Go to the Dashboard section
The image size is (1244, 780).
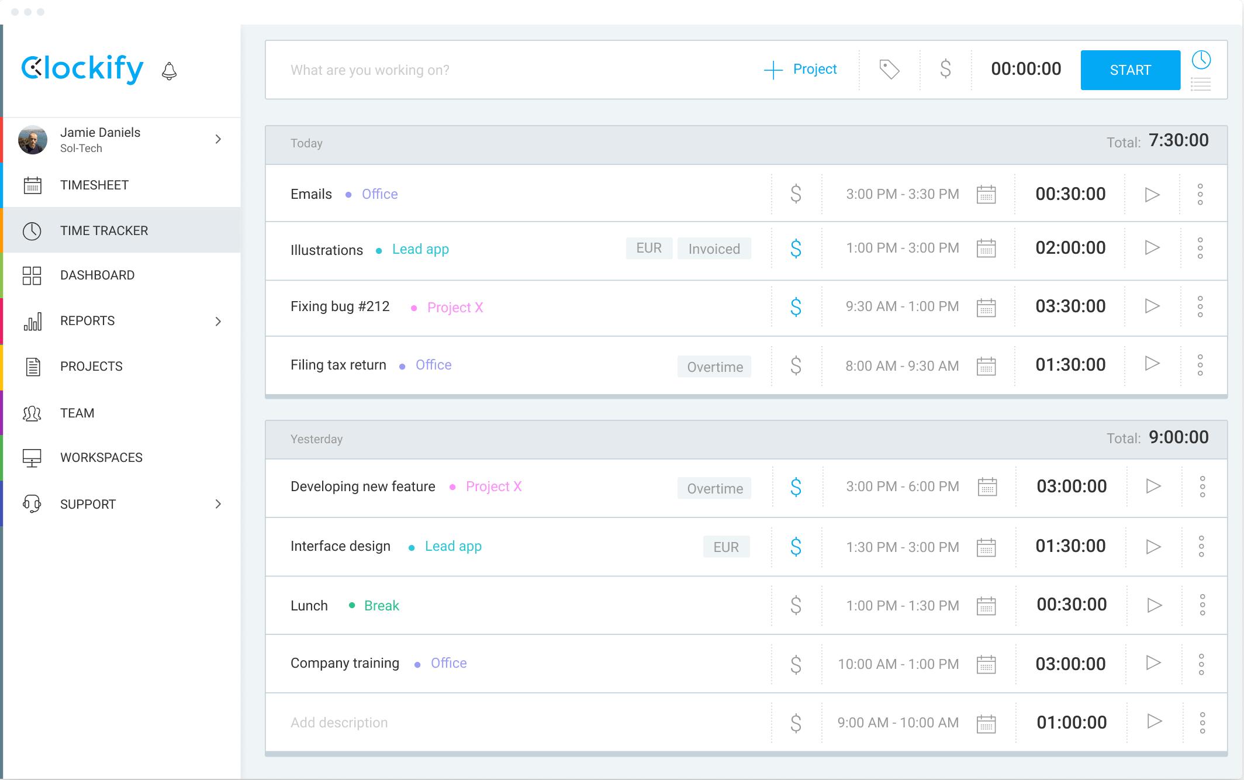97,275
